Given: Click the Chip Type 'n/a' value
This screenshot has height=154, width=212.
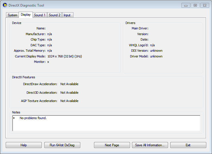Looking at the screenshot, I should [x=49, y=39].
